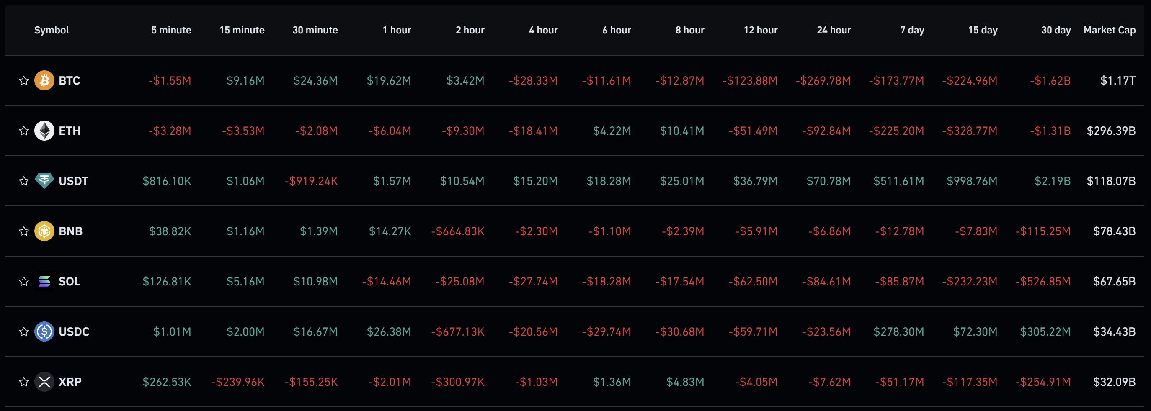Open the USDC symbol link

pyautogui.click(x=74, y=331)
